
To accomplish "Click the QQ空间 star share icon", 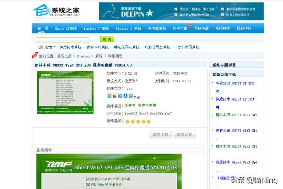I will pyautogui.click(x=109, y=96).
